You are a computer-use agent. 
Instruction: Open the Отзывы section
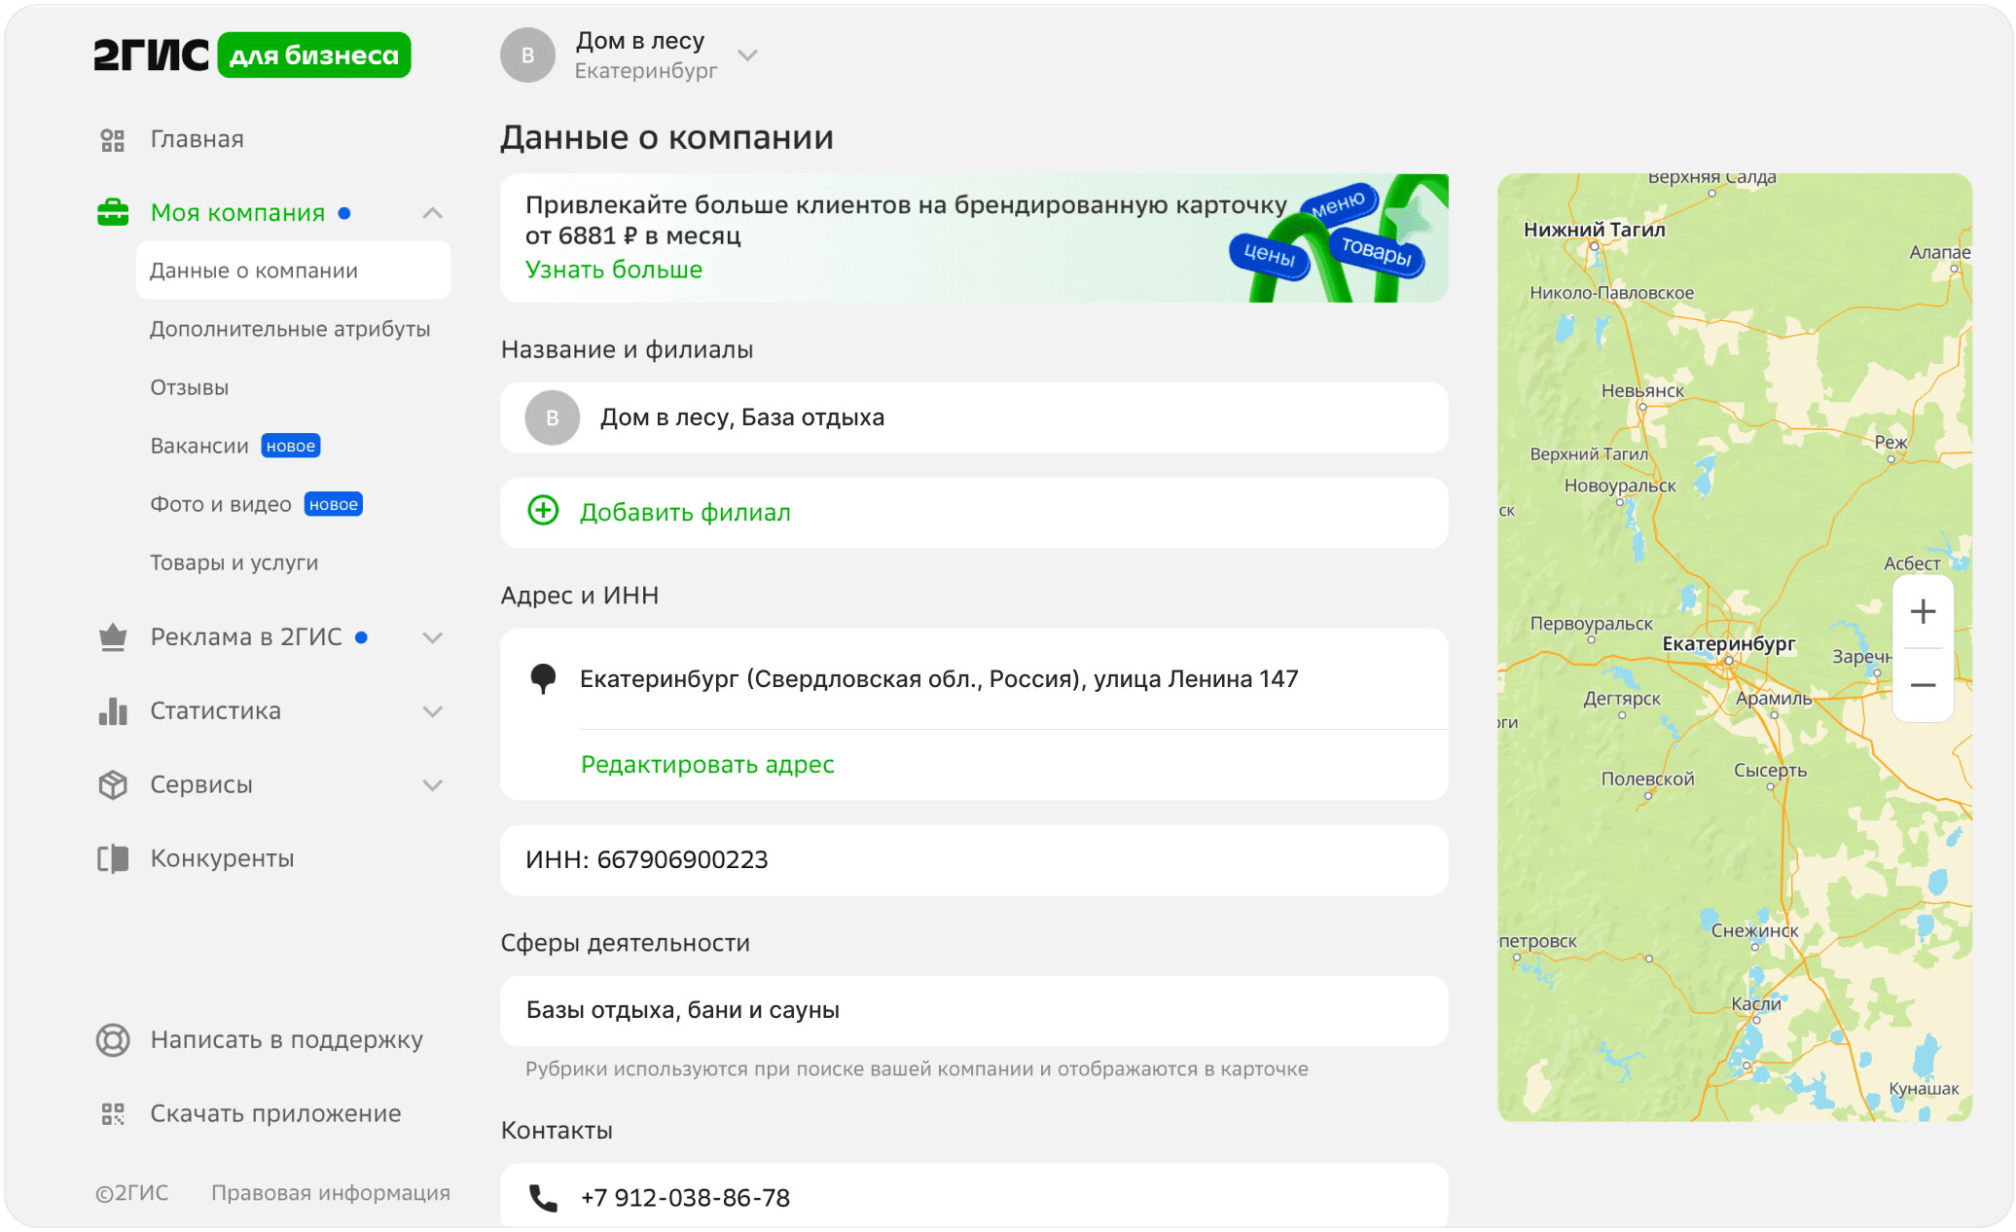[x=190, y=387]
